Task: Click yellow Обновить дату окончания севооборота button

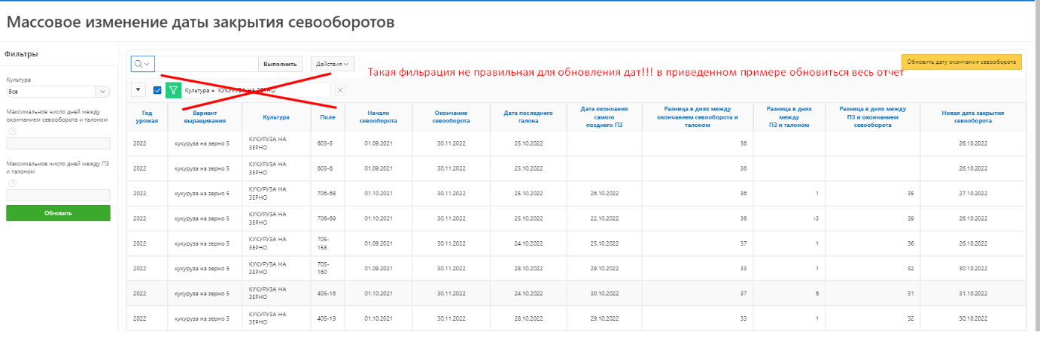Action: (x=961, y=62)
